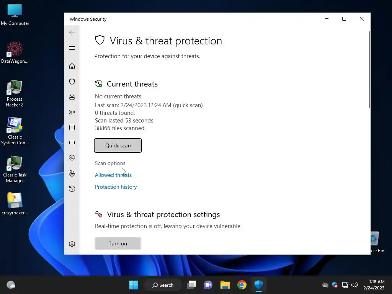Open Allowed threats link
392x294 pixels.
[x=113, y=175]
